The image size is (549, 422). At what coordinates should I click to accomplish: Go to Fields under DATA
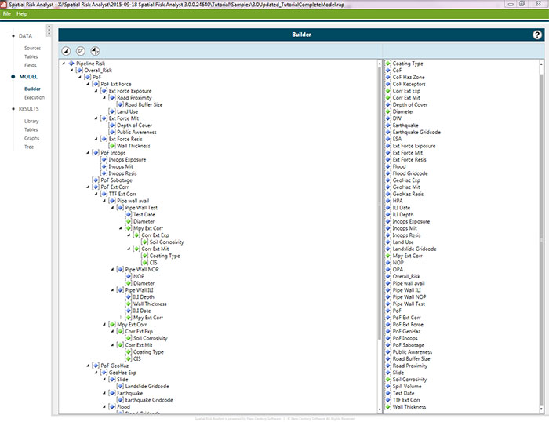tap(31, 65)
